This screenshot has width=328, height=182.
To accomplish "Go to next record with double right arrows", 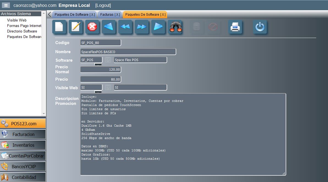I will [142, 27].
